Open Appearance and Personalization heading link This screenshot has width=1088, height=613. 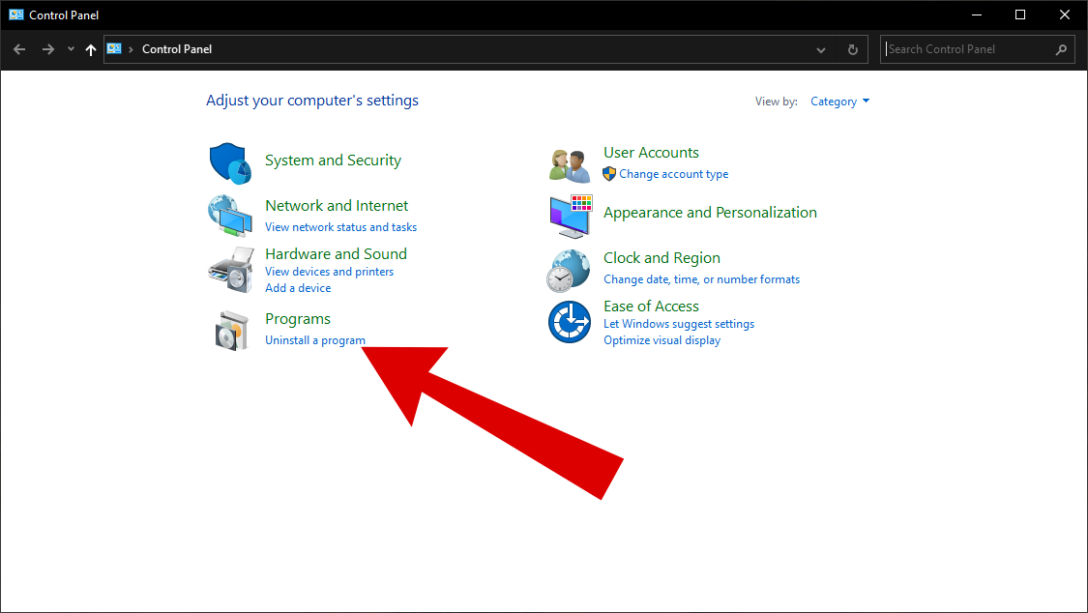710,213
